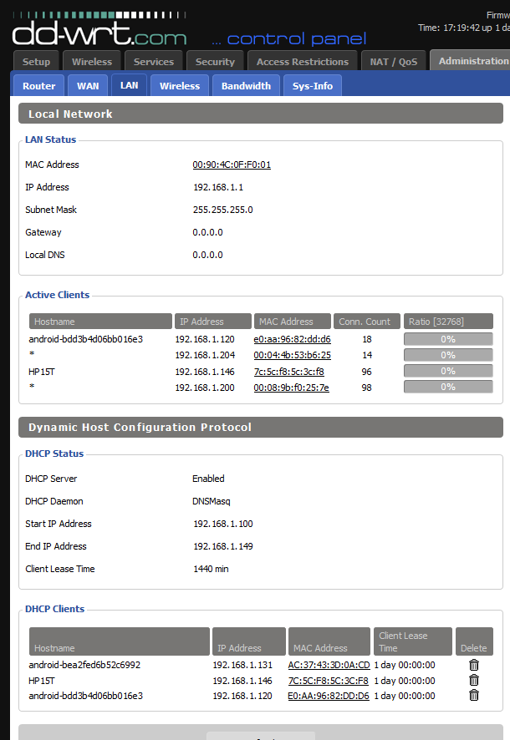510x740 pixels.
Task: Click ratio bar for 192.168.1.204 client
Action: tap(448, 355)
